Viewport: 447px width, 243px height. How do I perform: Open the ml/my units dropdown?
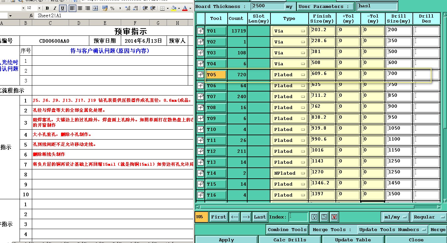coord(395,217)
